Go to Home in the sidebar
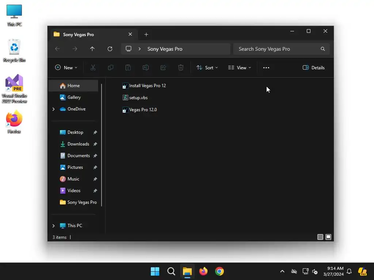Viewport: 374px width, 280px height. (73, 86)
